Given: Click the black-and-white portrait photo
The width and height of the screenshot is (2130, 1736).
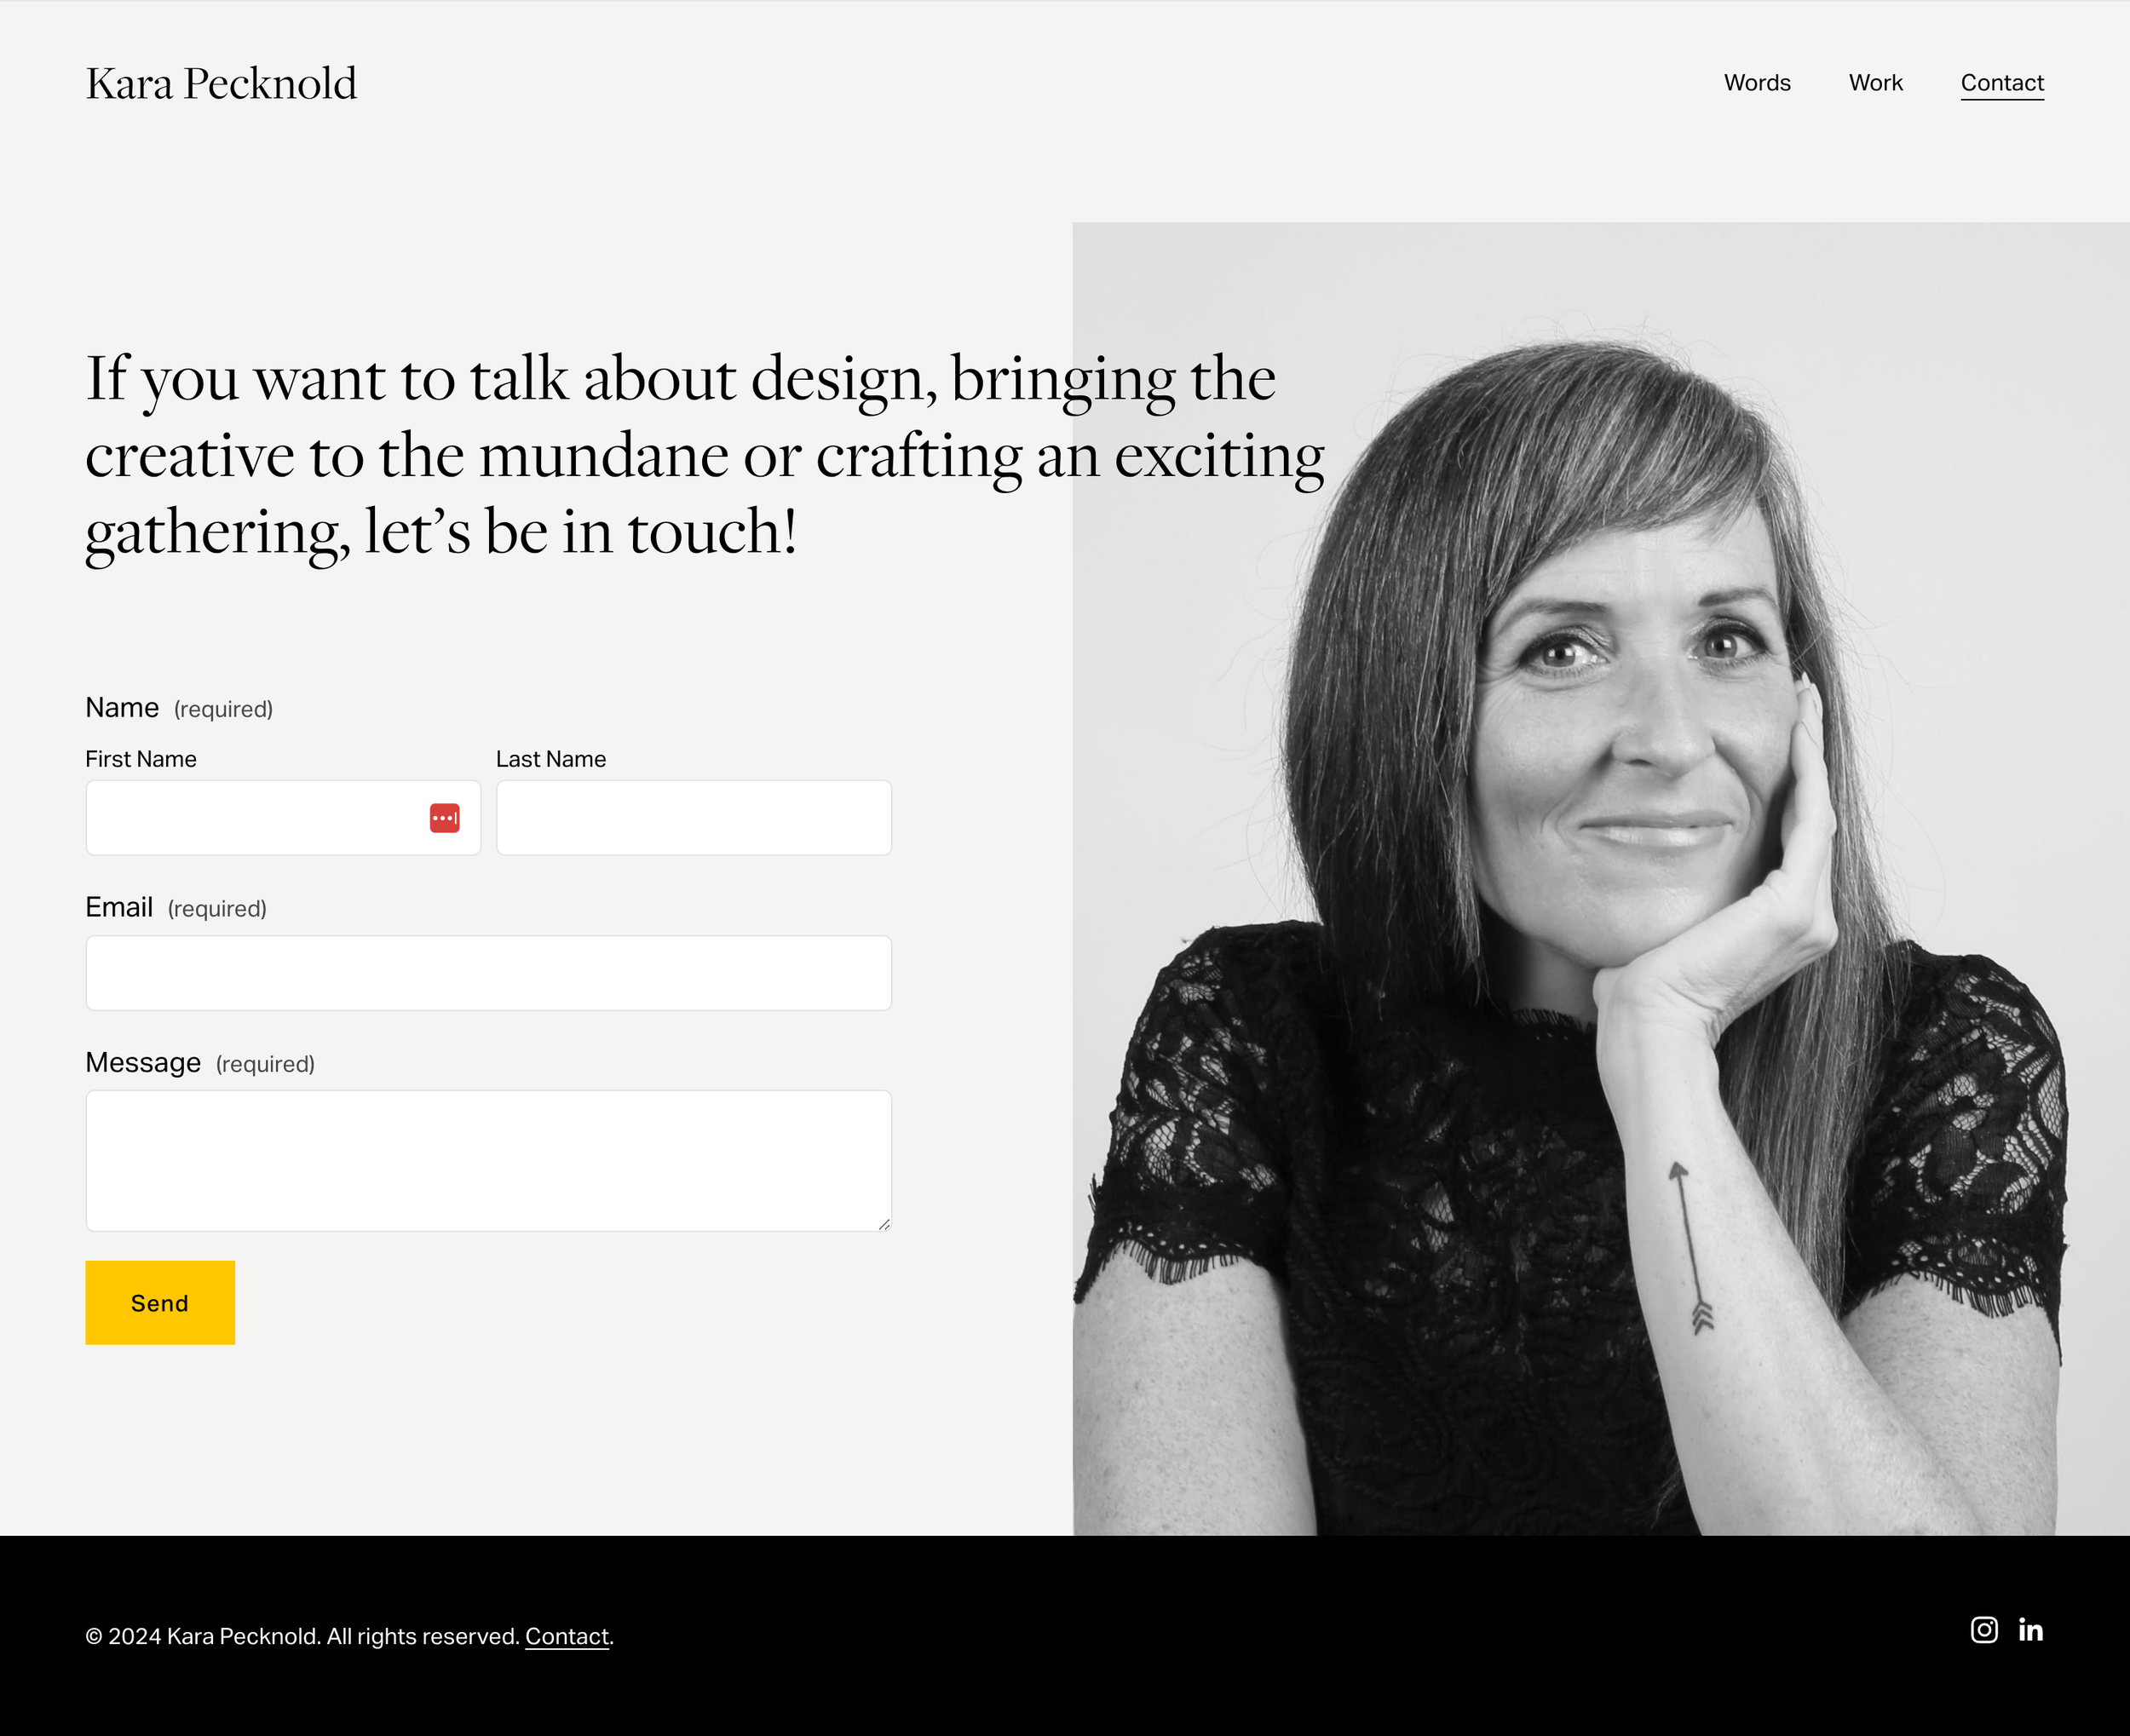Looking at the screenshot, I should click(1601, 879).
